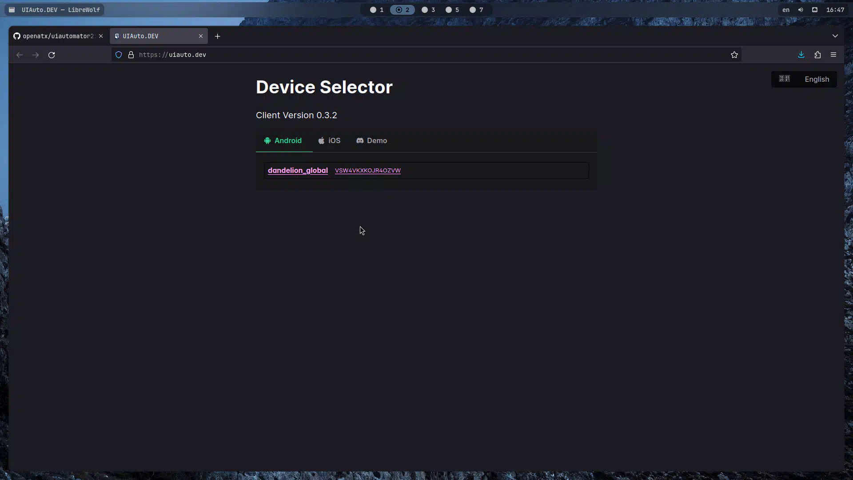The image size is (853, 480).
Task: Switch to workspace 5
Action: (452, 10)
